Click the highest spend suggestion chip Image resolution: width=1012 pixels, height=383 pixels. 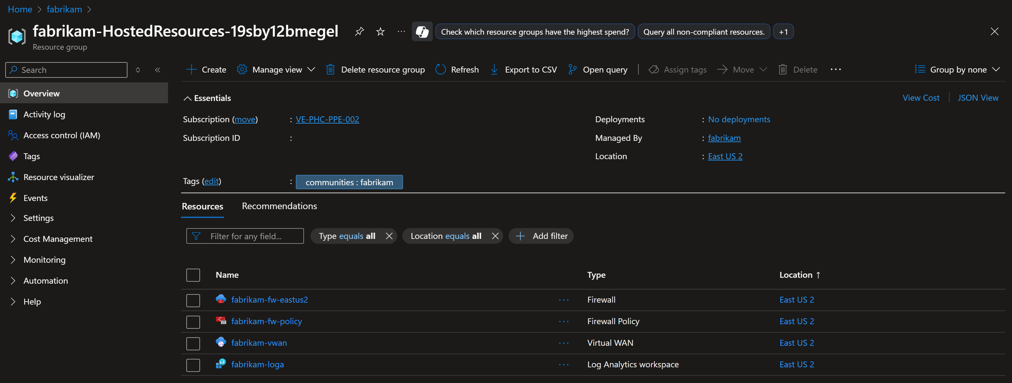tap(535, 32)
